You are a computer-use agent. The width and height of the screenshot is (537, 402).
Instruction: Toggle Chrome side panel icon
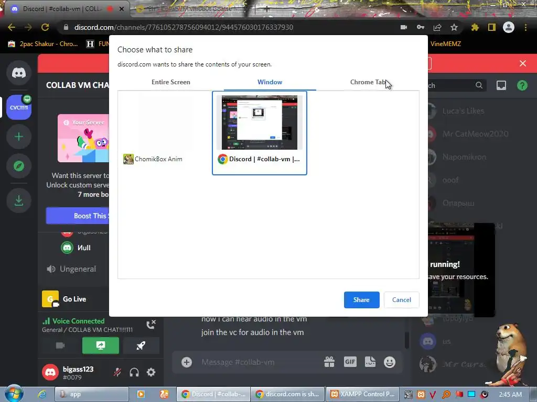tap(492, 27)
